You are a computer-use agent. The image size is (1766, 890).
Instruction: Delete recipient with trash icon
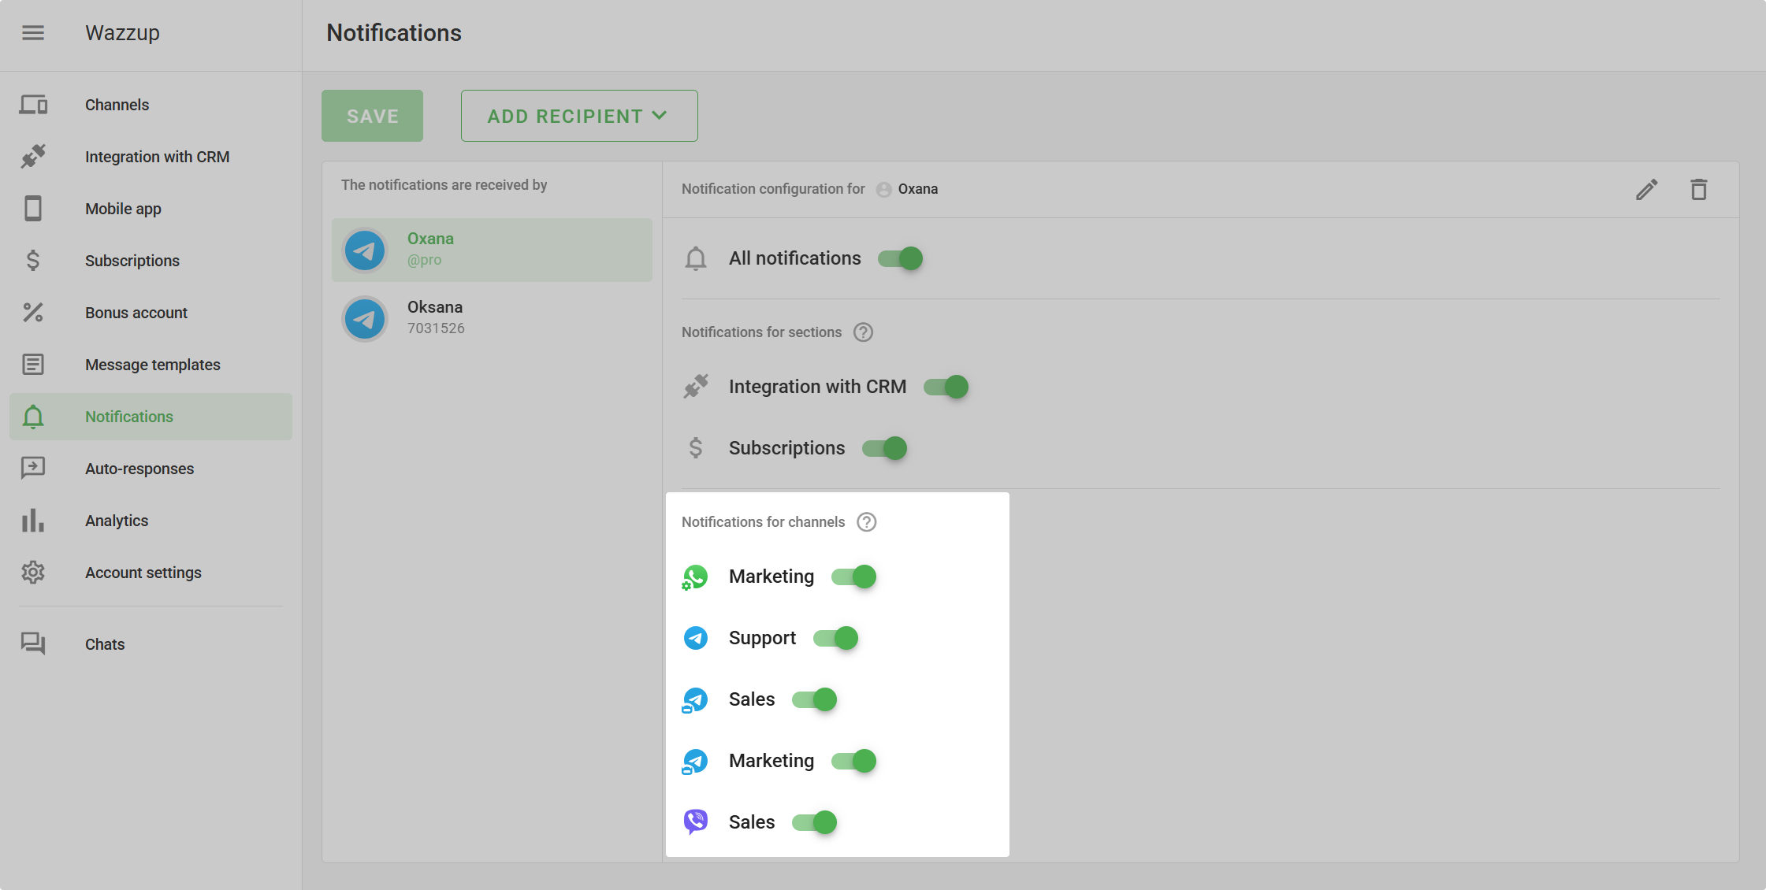(x=1699, y=190)
